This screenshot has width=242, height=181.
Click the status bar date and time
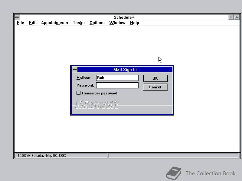[x=42, y=155]
